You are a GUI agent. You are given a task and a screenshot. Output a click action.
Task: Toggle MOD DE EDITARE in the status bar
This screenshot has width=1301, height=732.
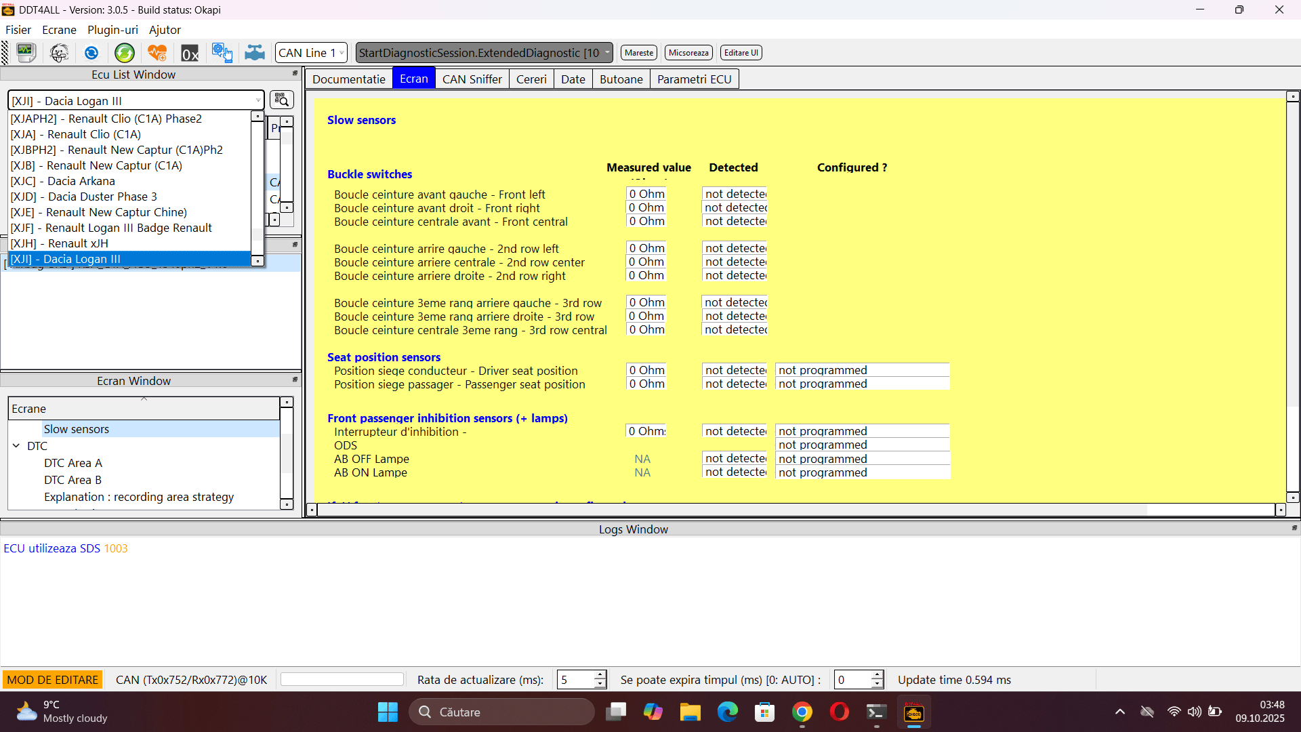[x=52, y=678]
